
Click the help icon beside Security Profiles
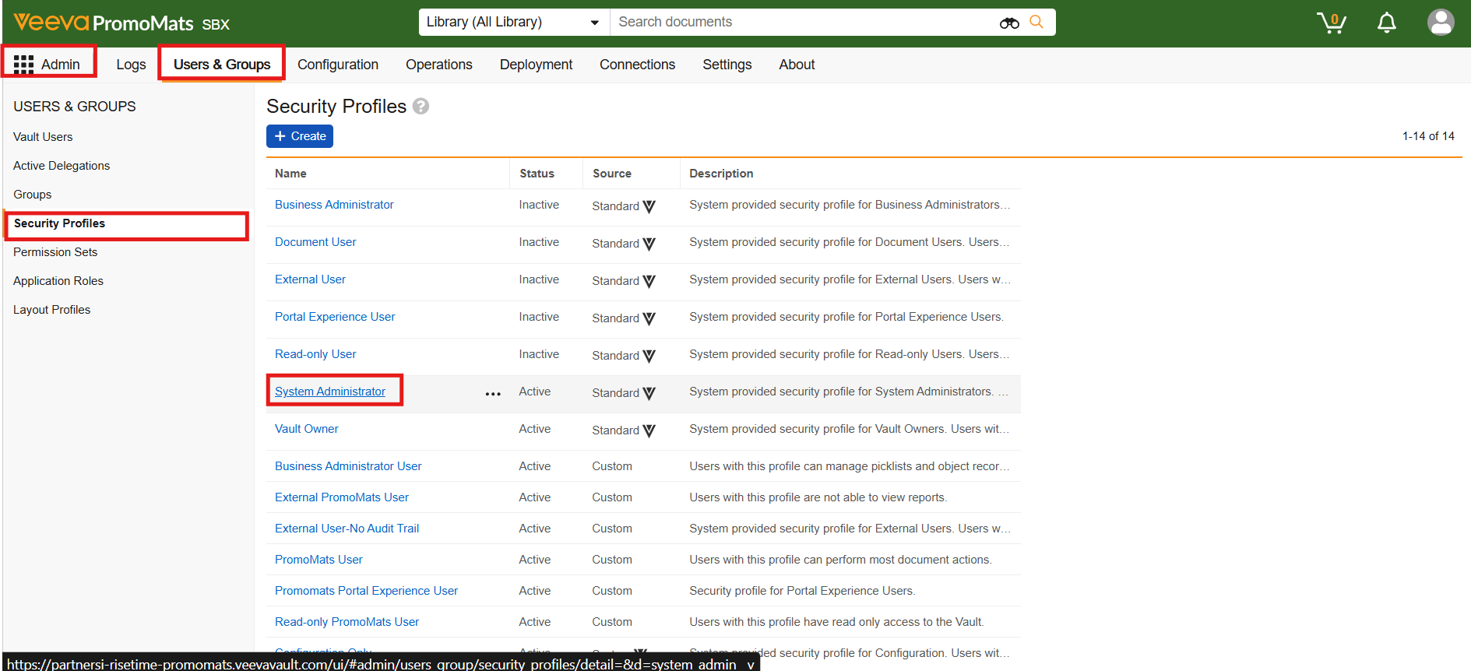tap(421, 106)
